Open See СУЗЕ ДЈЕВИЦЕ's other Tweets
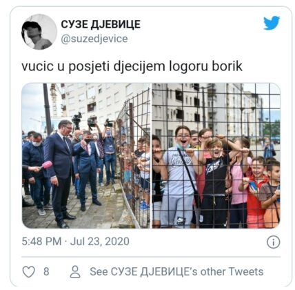The height and width of the screenshot is (290, 295). click(x=176, y=271)
